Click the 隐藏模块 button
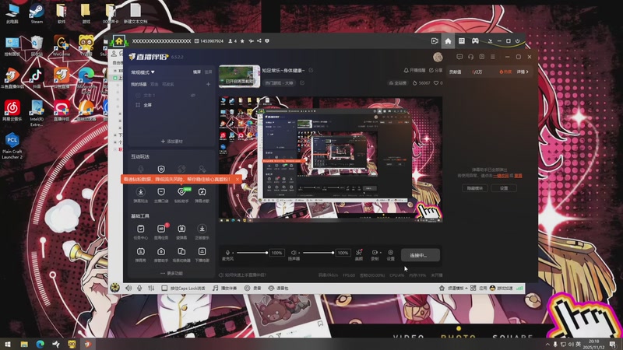The image size is (623, 350). point(475,188)
